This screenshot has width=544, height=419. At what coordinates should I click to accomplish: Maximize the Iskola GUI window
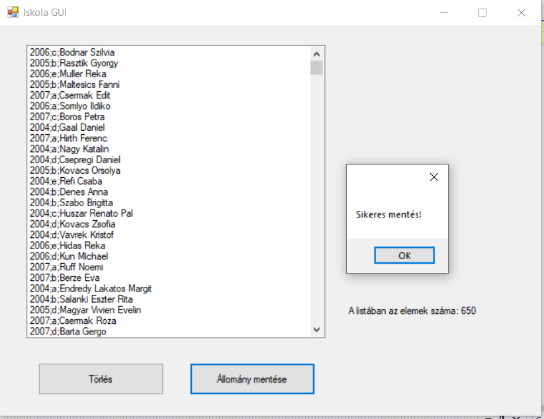(x=482, y=13)
